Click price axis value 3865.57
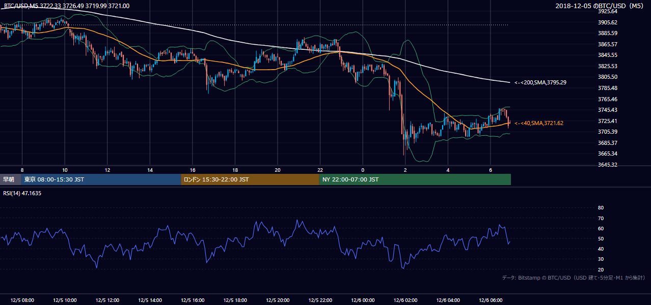651x305 pixels. click(607, 44)
